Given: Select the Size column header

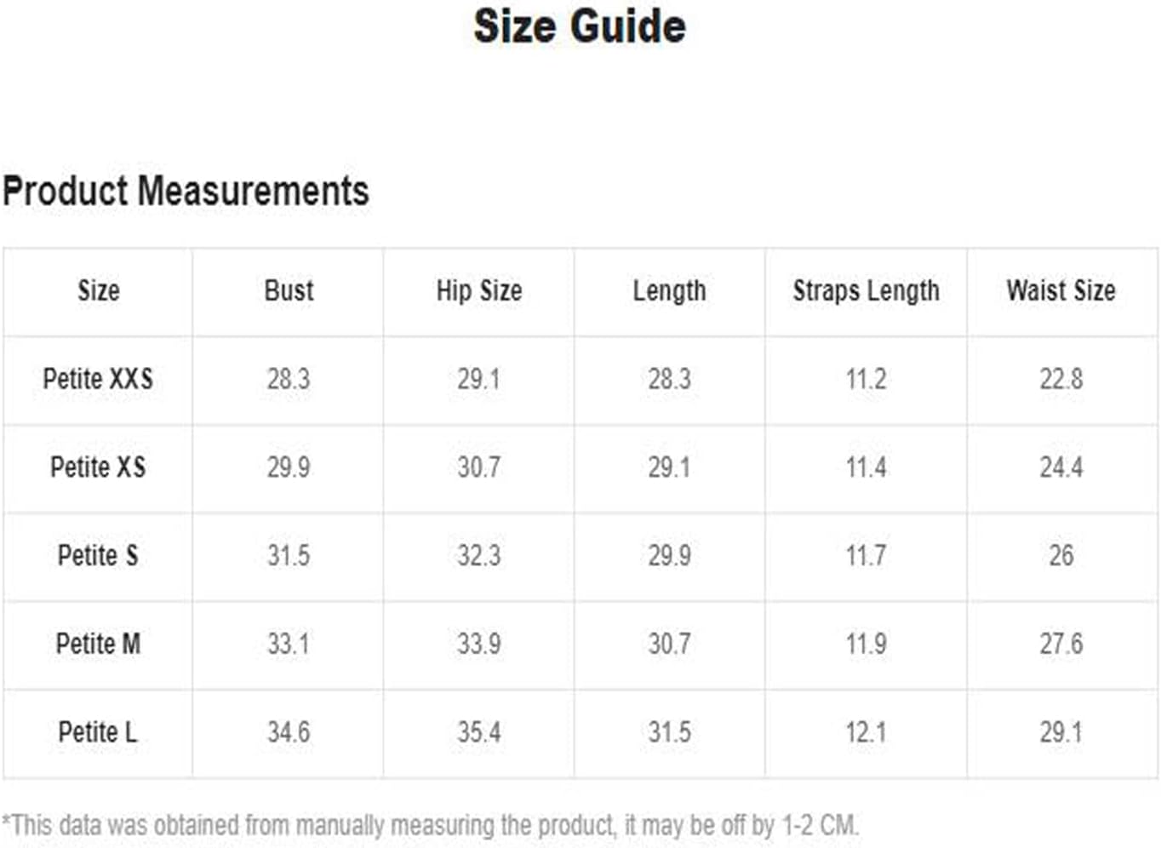Looking at the screenshot, I should pyautogui.click(x=99, y=291).
